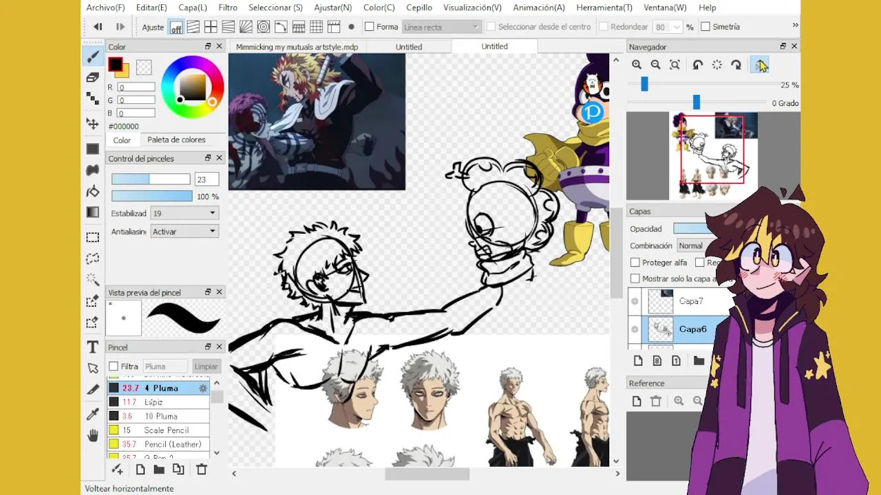Screen dimensions: 881x495
Task: Open the Filtro menu
Action: coord(228,8)
